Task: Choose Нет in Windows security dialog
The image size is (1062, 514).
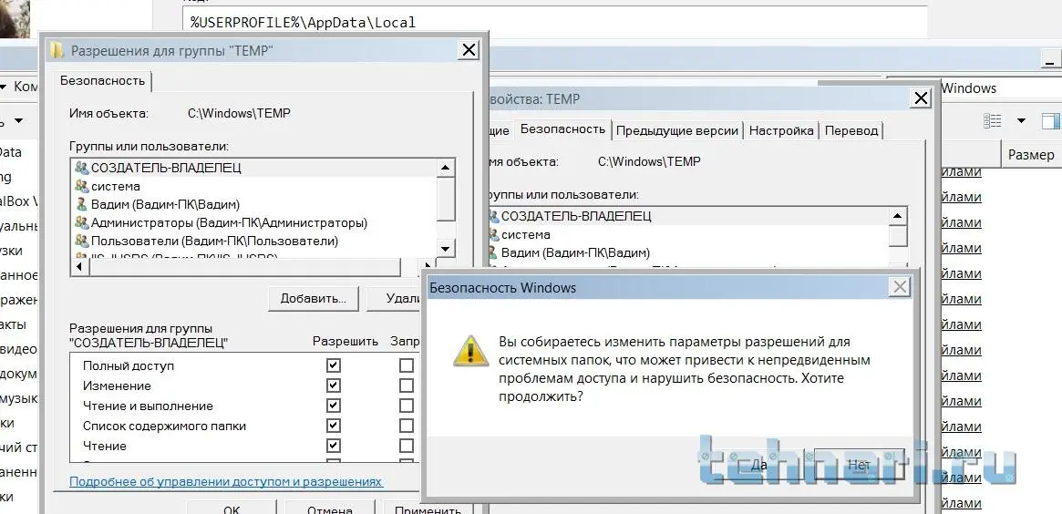Action: point(859,465)
